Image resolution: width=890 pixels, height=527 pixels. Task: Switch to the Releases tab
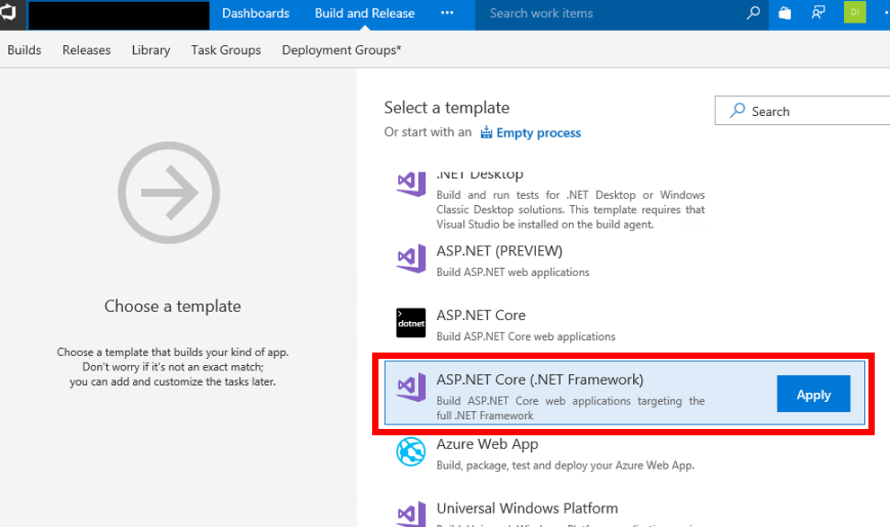click(x=86, y=50)
